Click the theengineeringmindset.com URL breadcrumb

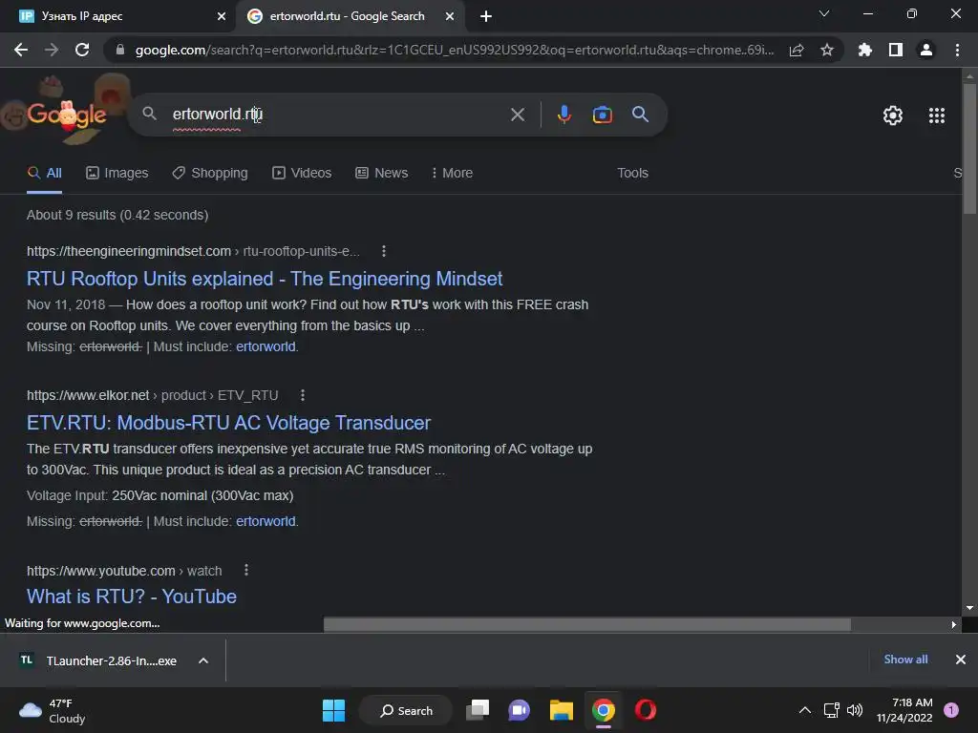(193, 251)
